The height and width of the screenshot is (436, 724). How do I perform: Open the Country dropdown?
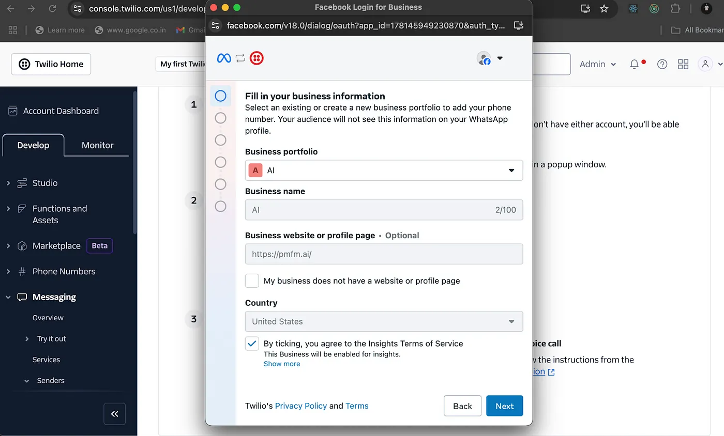coord(384,321)
